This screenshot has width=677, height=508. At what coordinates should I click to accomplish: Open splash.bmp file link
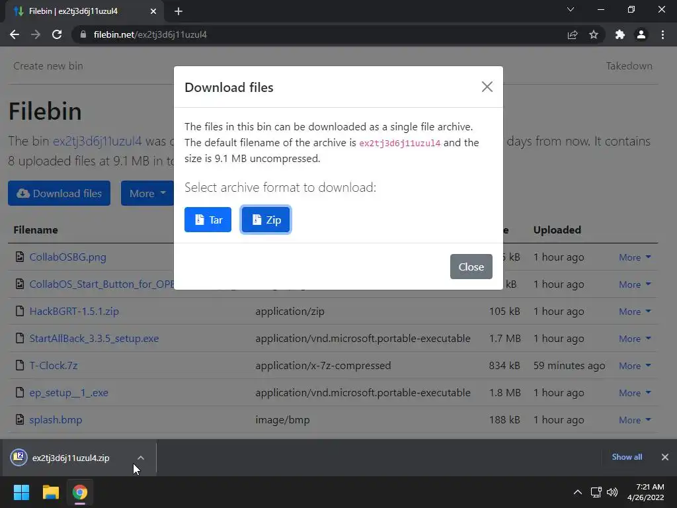tap(56, 420)
